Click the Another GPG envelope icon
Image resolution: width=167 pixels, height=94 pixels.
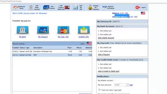(x=84, y=30)
